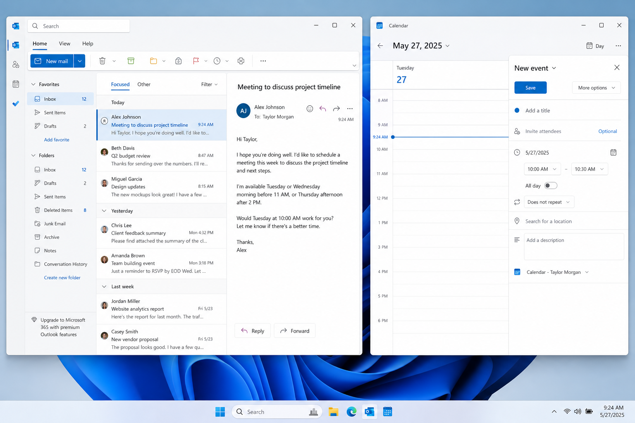Image resolution: width=635 pixels, height=423 pixels.
Task: Open the New mail dropdown arrow
Action: coord(80,61)
